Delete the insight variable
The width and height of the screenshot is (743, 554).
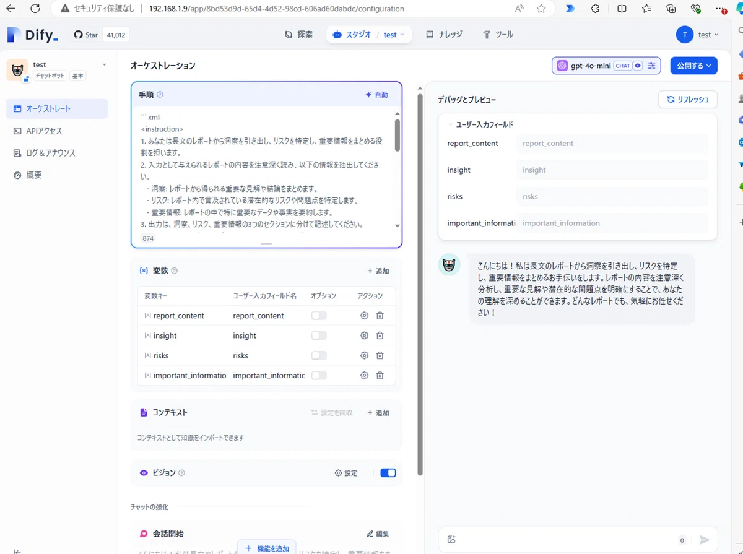tap(380, 335)
